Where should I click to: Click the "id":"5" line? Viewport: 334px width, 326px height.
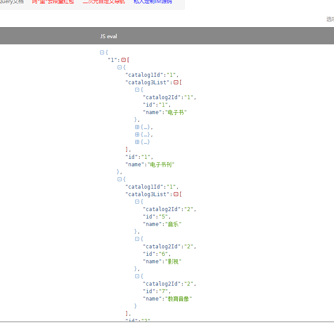point(157,217)
